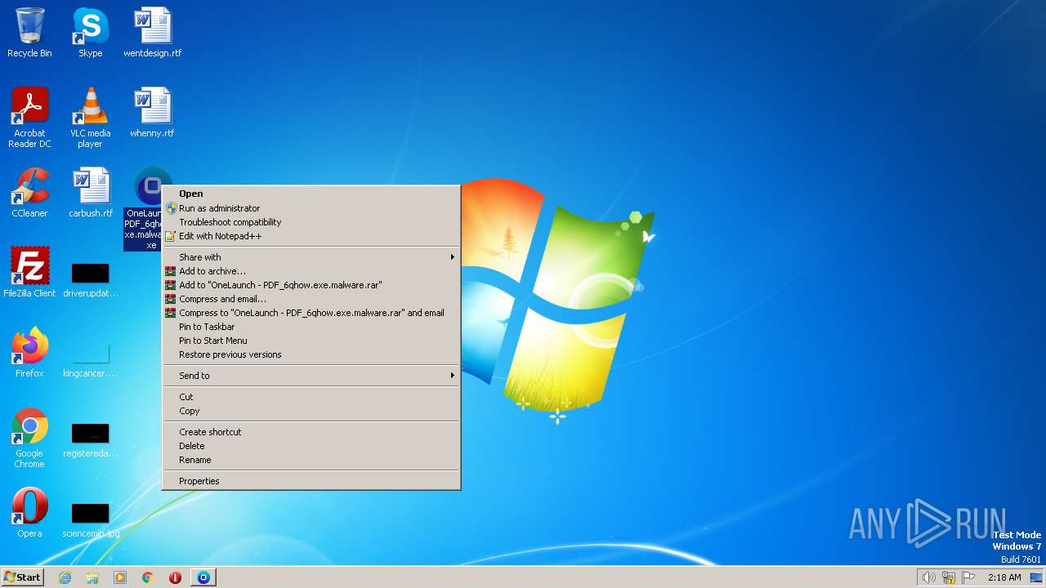Compress to malware.rar and email
Viewport: 1046px width, 588px height.
[x=311, y=313]
